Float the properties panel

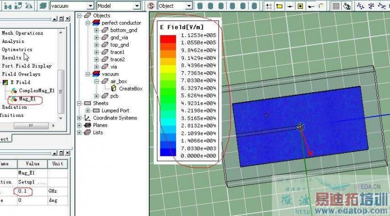61,153
